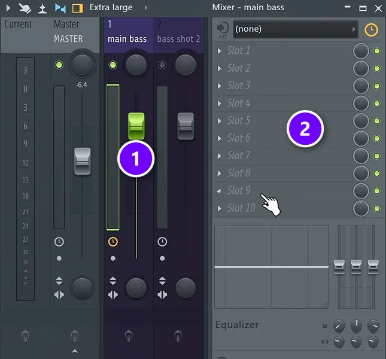Mute the Master track with its green LED

pos(59,65)
